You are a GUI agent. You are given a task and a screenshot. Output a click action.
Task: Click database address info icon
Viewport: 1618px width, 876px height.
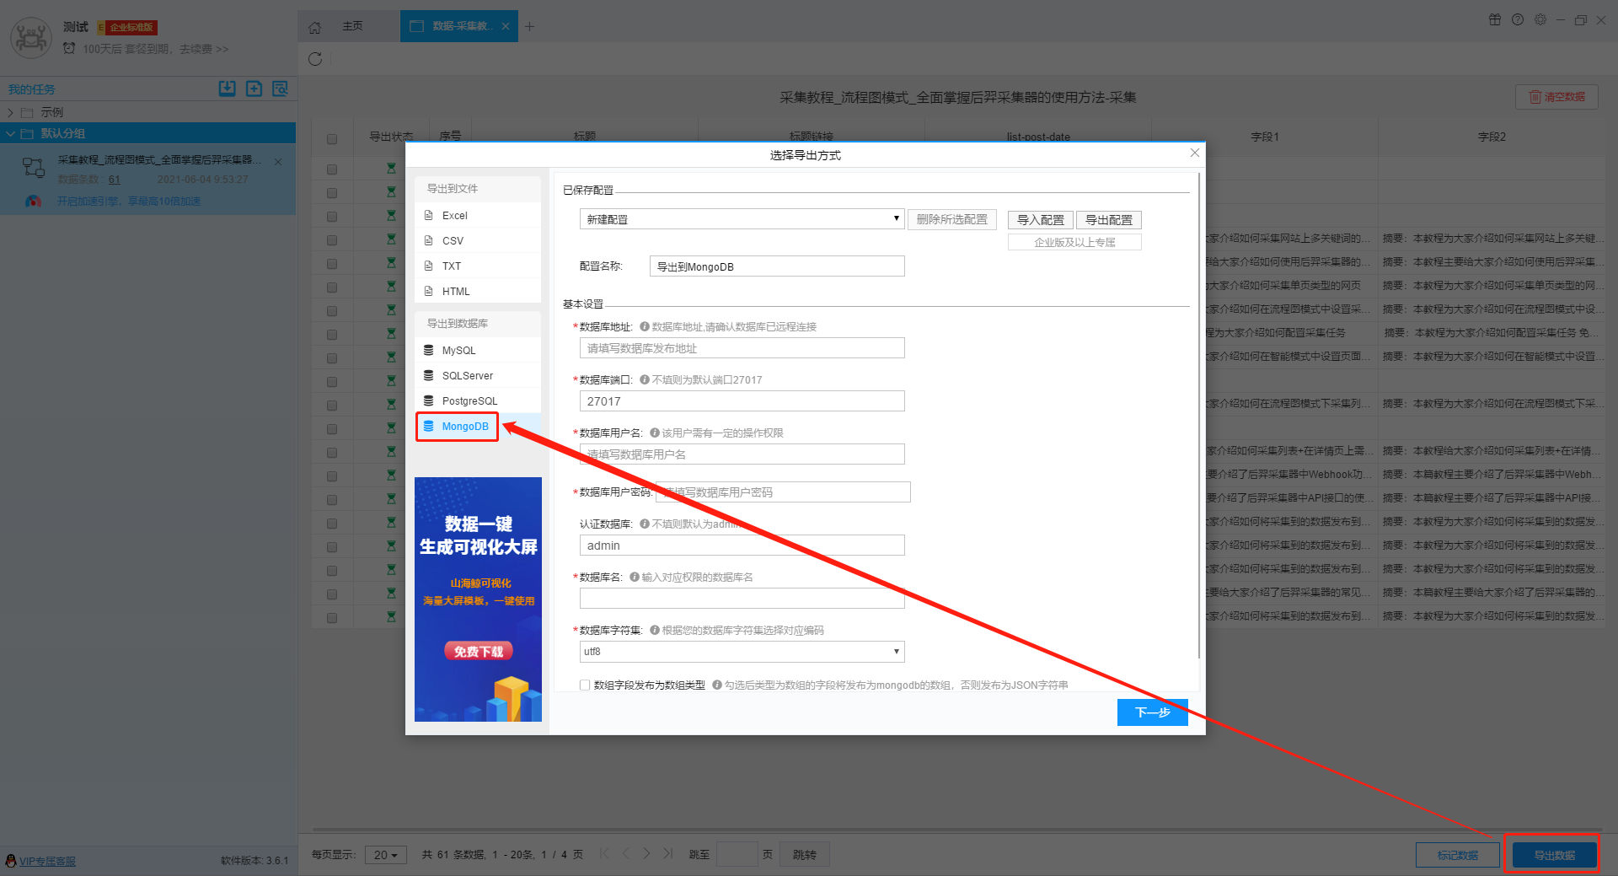pyautogui.click(x=644, y=326)
